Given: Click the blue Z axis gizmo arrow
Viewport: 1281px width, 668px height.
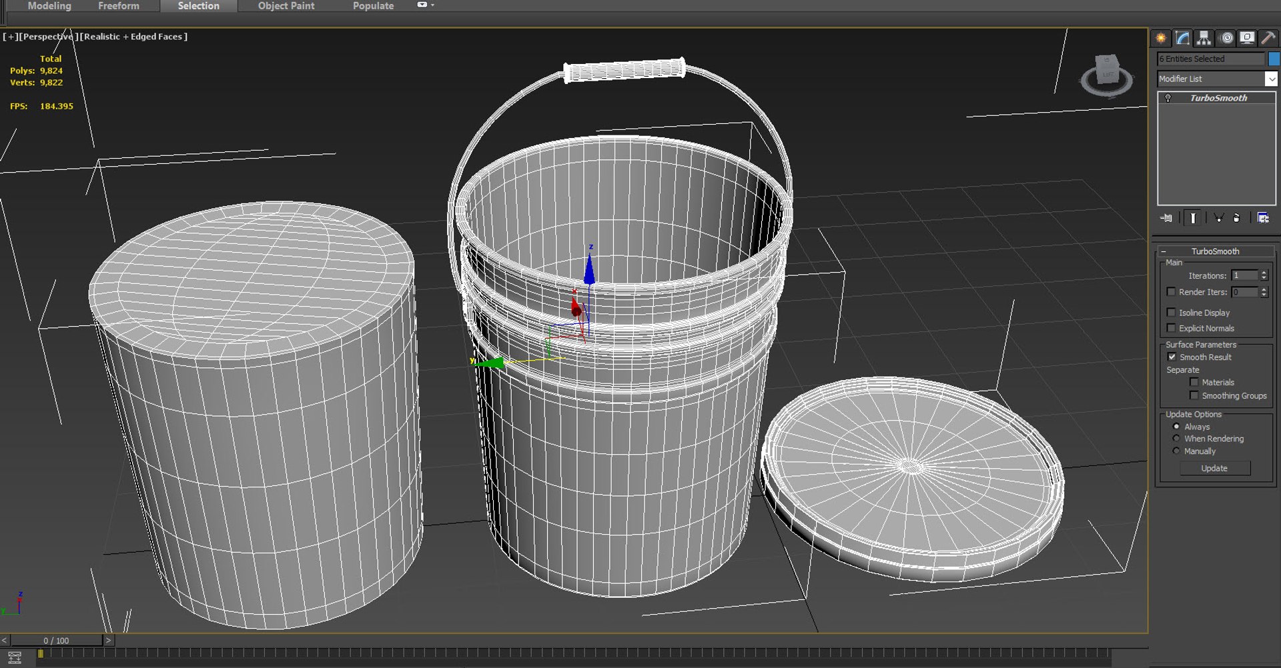Looking at the screenshot, I should (589, 269).
